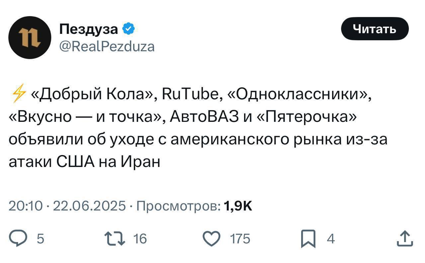This screenshot has width=425, height=263.
Task: Click the Пездуза display name
Action: tap(89, 29)
